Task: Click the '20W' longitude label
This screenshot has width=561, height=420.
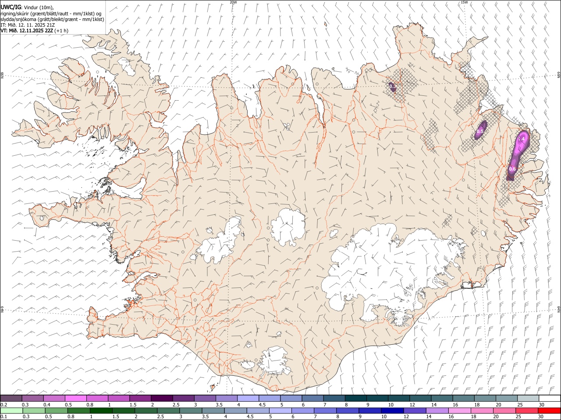Action: coord(234,2)
